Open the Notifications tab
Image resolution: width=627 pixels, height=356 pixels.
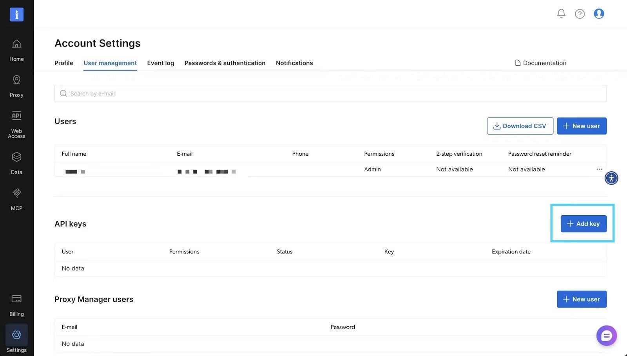click(294, 63)
